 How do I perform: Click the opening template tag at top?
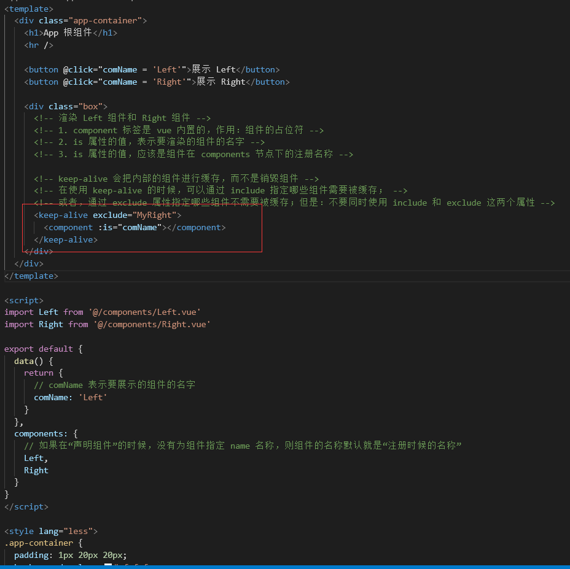[x=28, y=8]
